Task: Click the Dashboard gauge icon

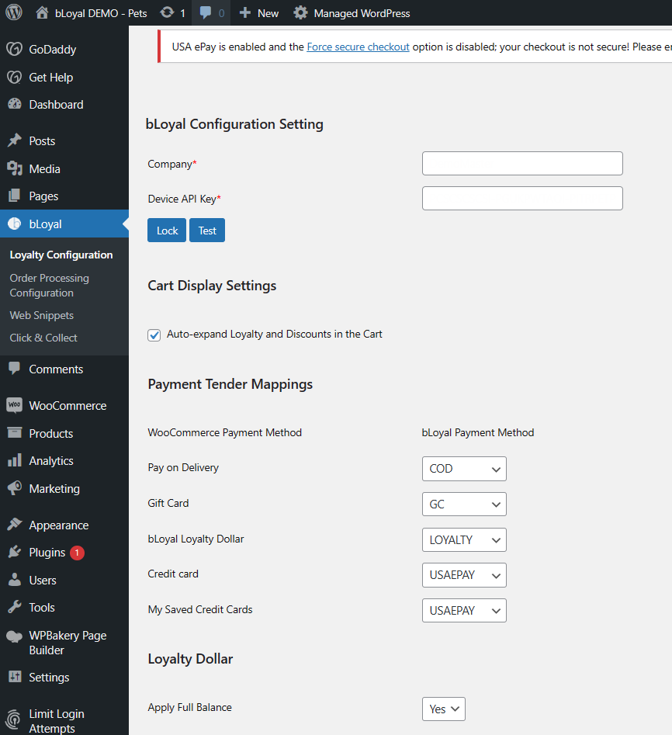Action: pos(15,104)
